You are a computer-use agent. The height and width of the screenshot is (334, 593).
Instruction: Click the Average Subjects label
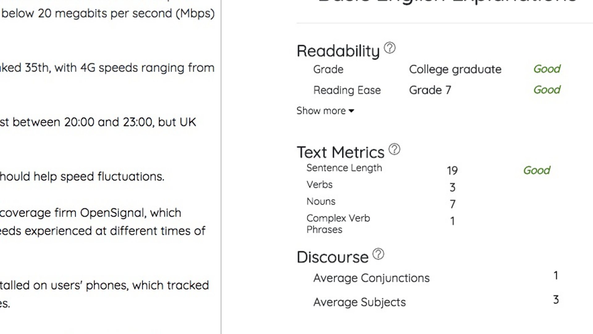click(x=359, y=302)
